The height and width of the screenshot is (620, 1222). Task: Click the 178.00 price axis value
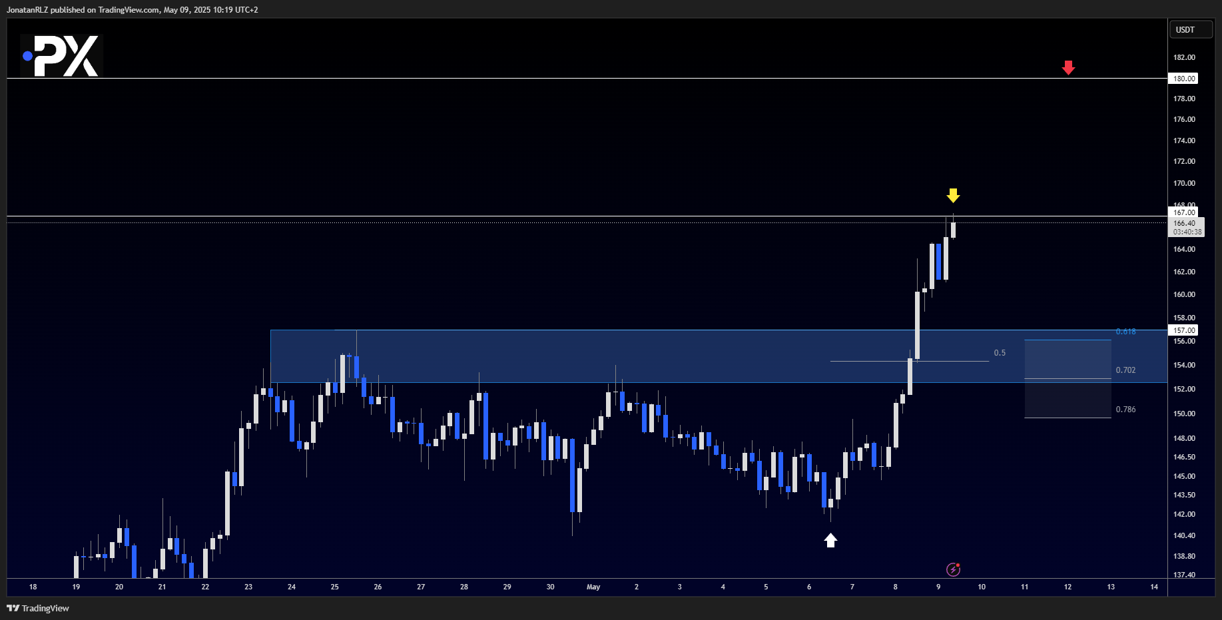(x=1184, y=99)
